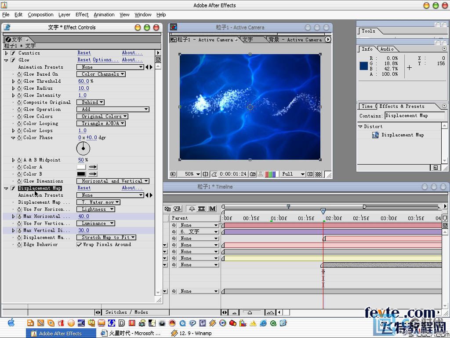Open the Composition menu
The image size is (450, 338).
[x=40, y=15]
